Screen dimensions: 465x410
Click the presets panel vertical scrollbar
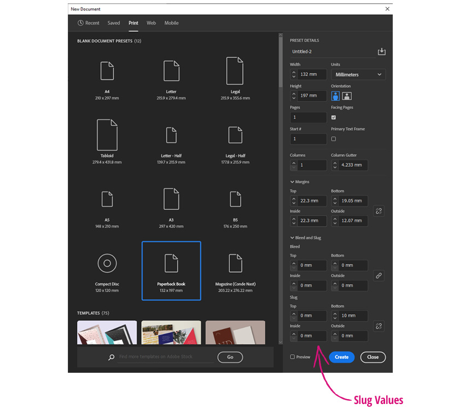pos(281,62)
